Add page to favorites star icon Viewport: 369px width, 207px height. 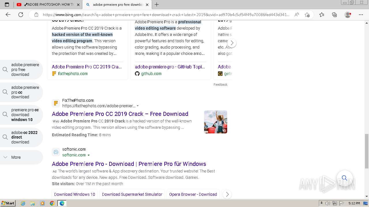(x=307, y=15)
